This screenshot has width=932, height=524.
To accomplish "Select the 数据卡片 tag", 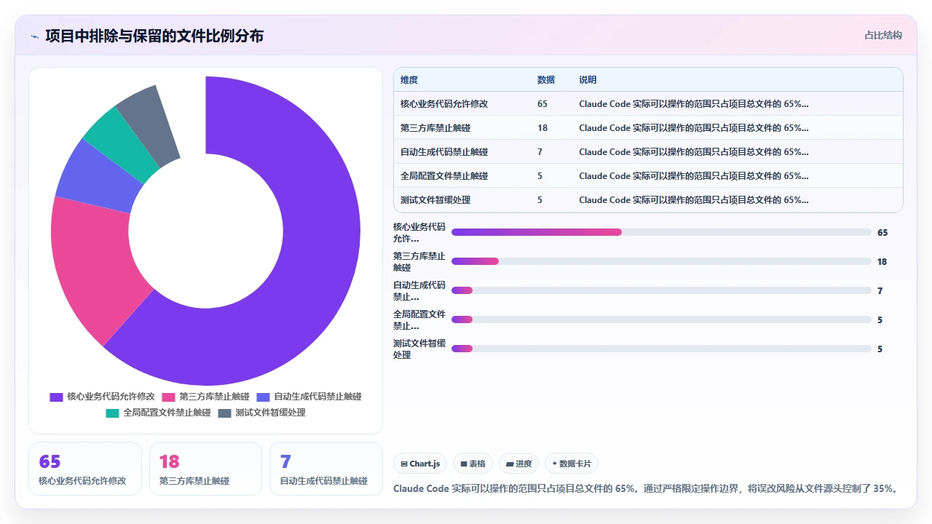I will point(572,464).
